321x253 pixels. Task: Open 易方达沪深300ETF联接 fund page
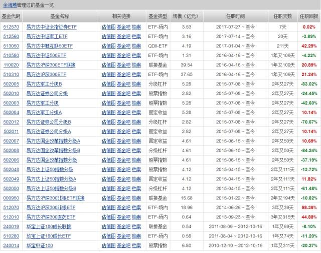[x=51, y=65]
